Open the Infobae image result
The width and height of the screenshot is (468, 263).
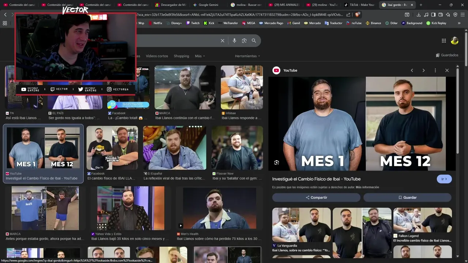[x=242, y=87]
